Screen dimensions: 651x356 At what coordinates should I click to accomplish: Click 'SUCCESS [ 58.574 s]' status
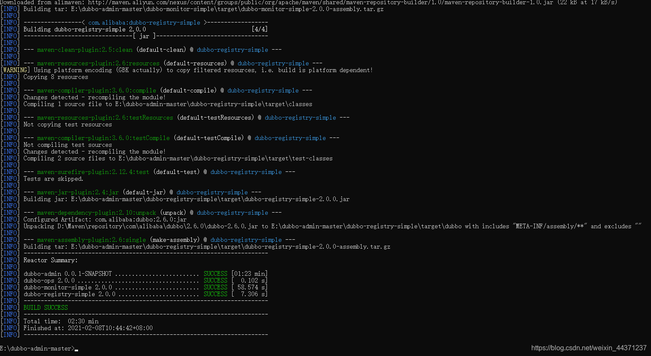click(x=236, y=287)
